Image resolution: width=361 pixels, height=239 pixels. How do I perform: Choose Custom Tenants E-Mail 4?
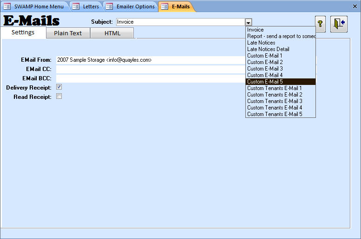(281, 107)
